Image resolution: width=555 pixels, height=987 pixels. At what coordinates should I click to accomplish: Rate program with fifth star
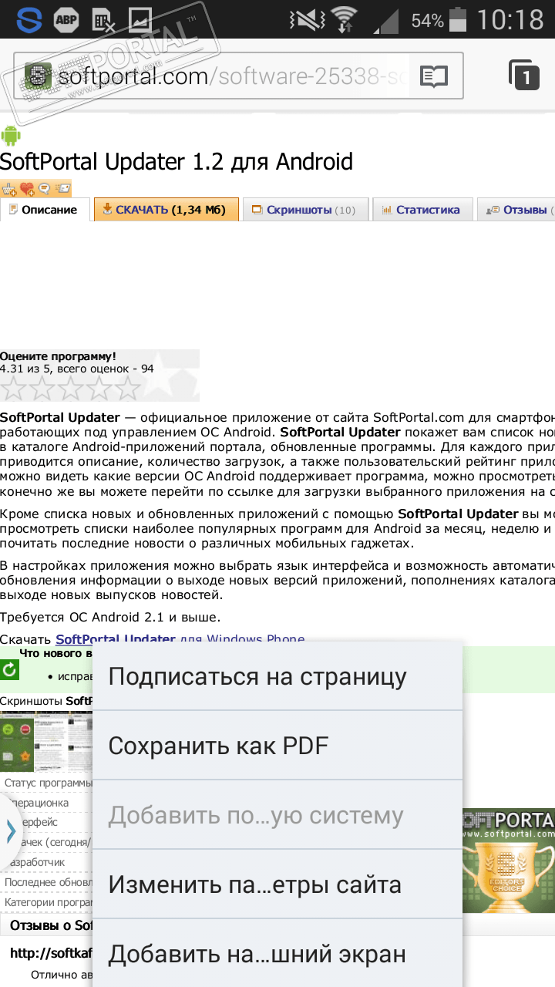click(x=126, y=389)
